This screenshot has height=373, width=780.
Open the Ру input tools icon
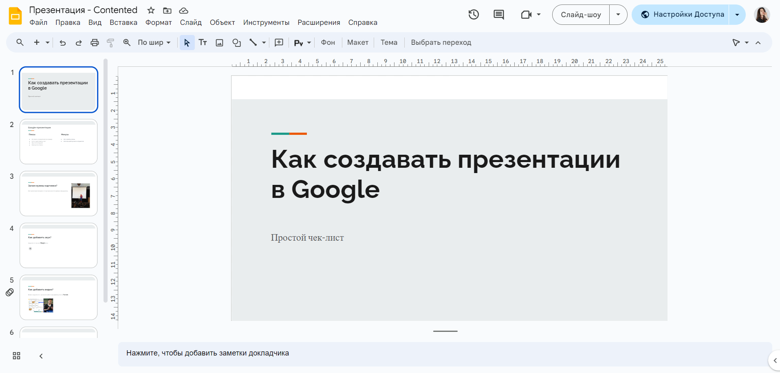(299, 42)
